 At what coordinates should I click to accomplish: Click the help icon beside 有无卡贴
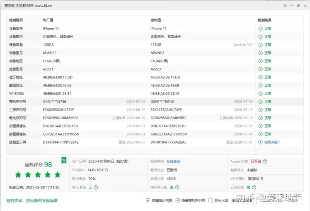pos(95,187)
